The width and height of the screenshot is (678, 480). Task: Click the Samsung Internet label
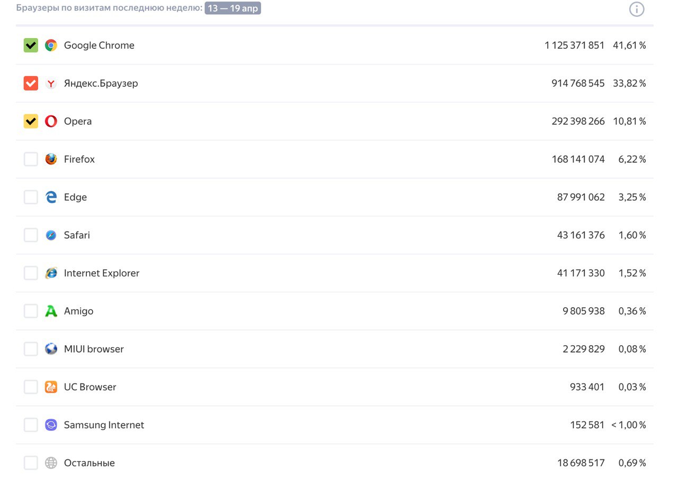click(104, 425)
